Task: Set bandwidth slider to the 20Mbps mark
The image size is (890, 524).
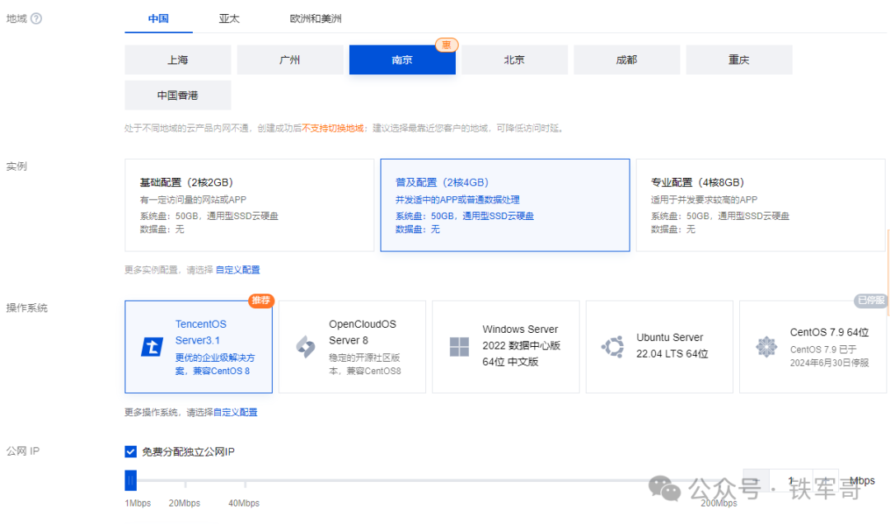Action: point(185,483)
